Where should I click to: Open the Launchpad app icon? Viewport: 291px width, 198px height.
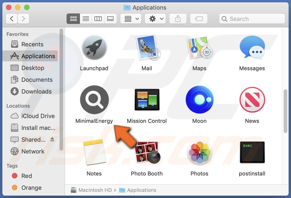coord(94,48)
